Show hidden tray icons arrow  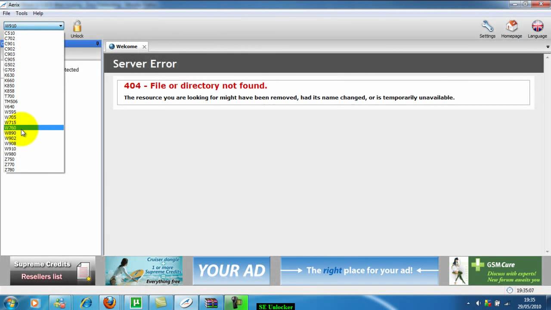(x=468, y=303)
